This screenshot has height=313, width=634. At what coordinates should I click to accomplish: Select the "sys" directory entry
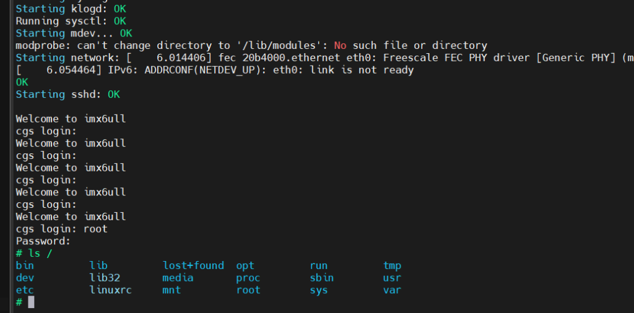319,290
